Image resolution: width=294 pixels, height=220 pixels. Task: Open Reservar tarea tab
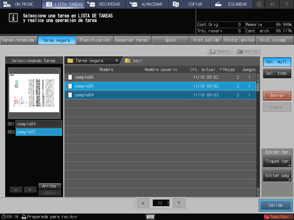(132, 40)
